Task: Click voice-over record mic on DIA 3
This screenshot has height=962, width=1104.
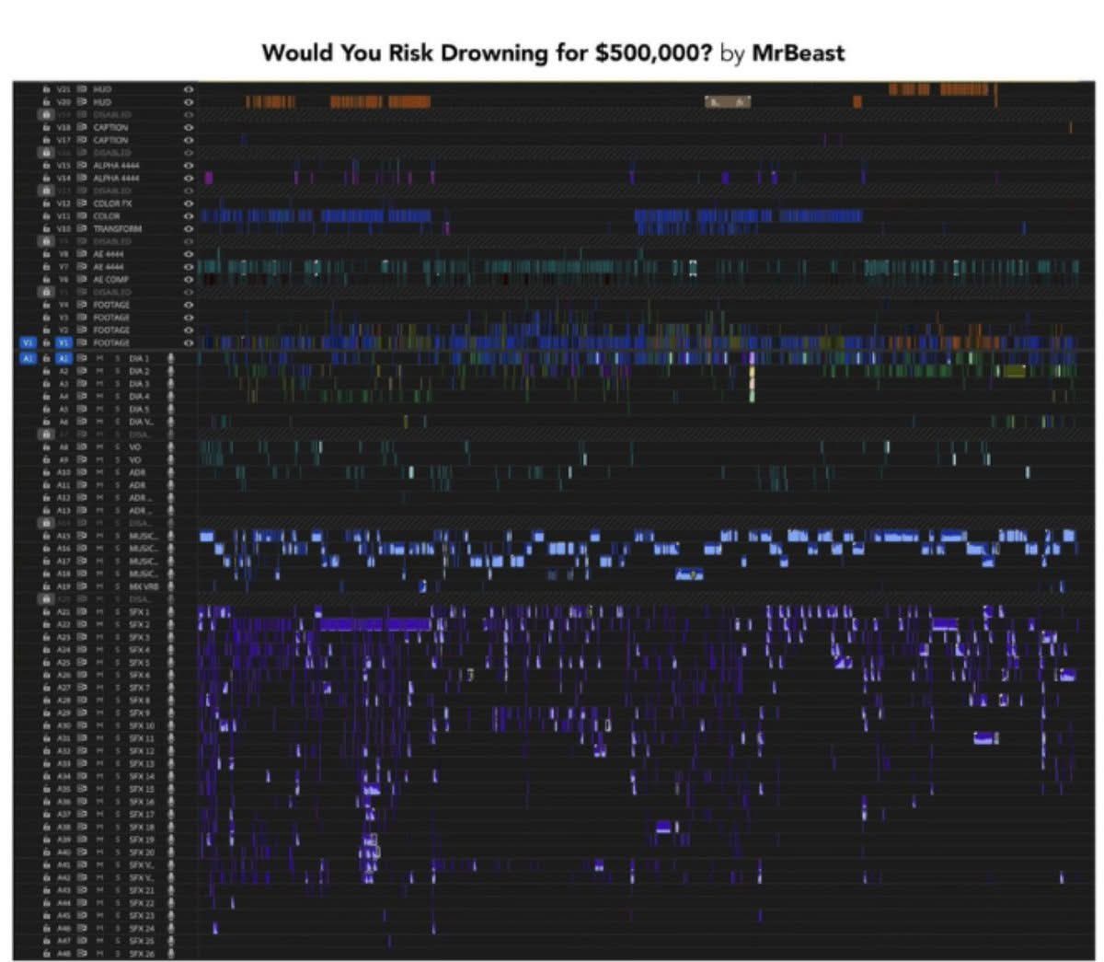Action: click(171, 384)
